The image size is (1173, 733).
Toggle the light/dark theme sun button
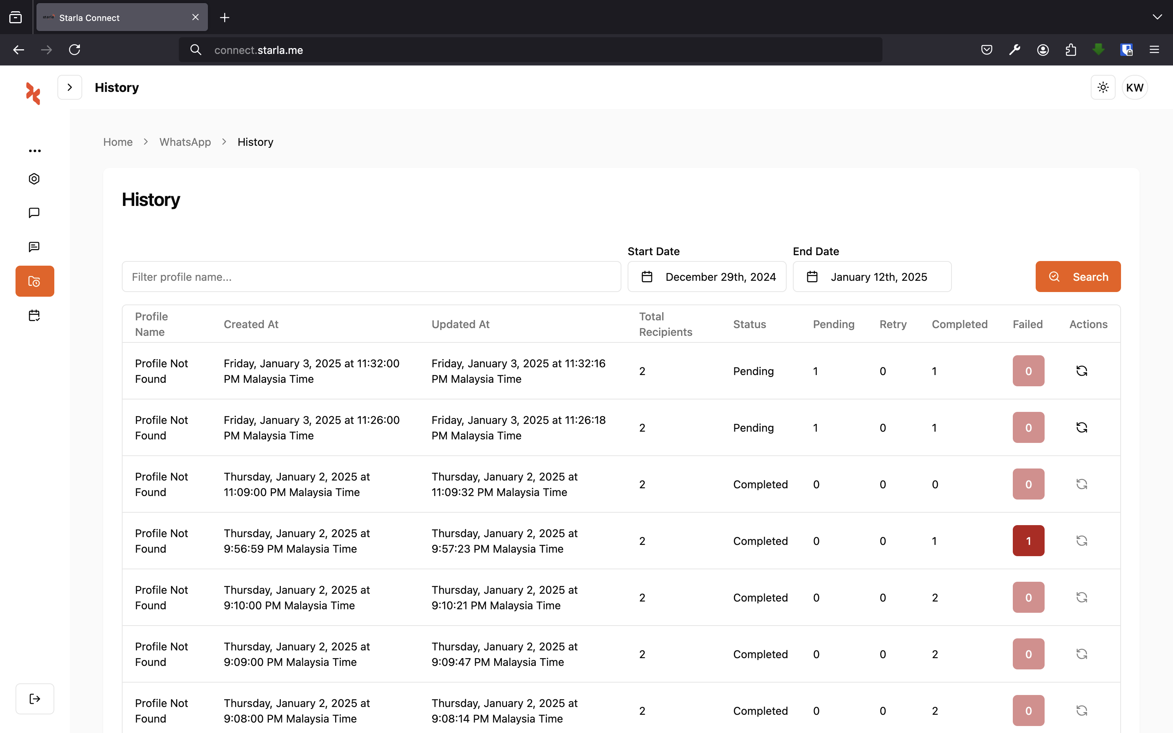pos(1103,87)
